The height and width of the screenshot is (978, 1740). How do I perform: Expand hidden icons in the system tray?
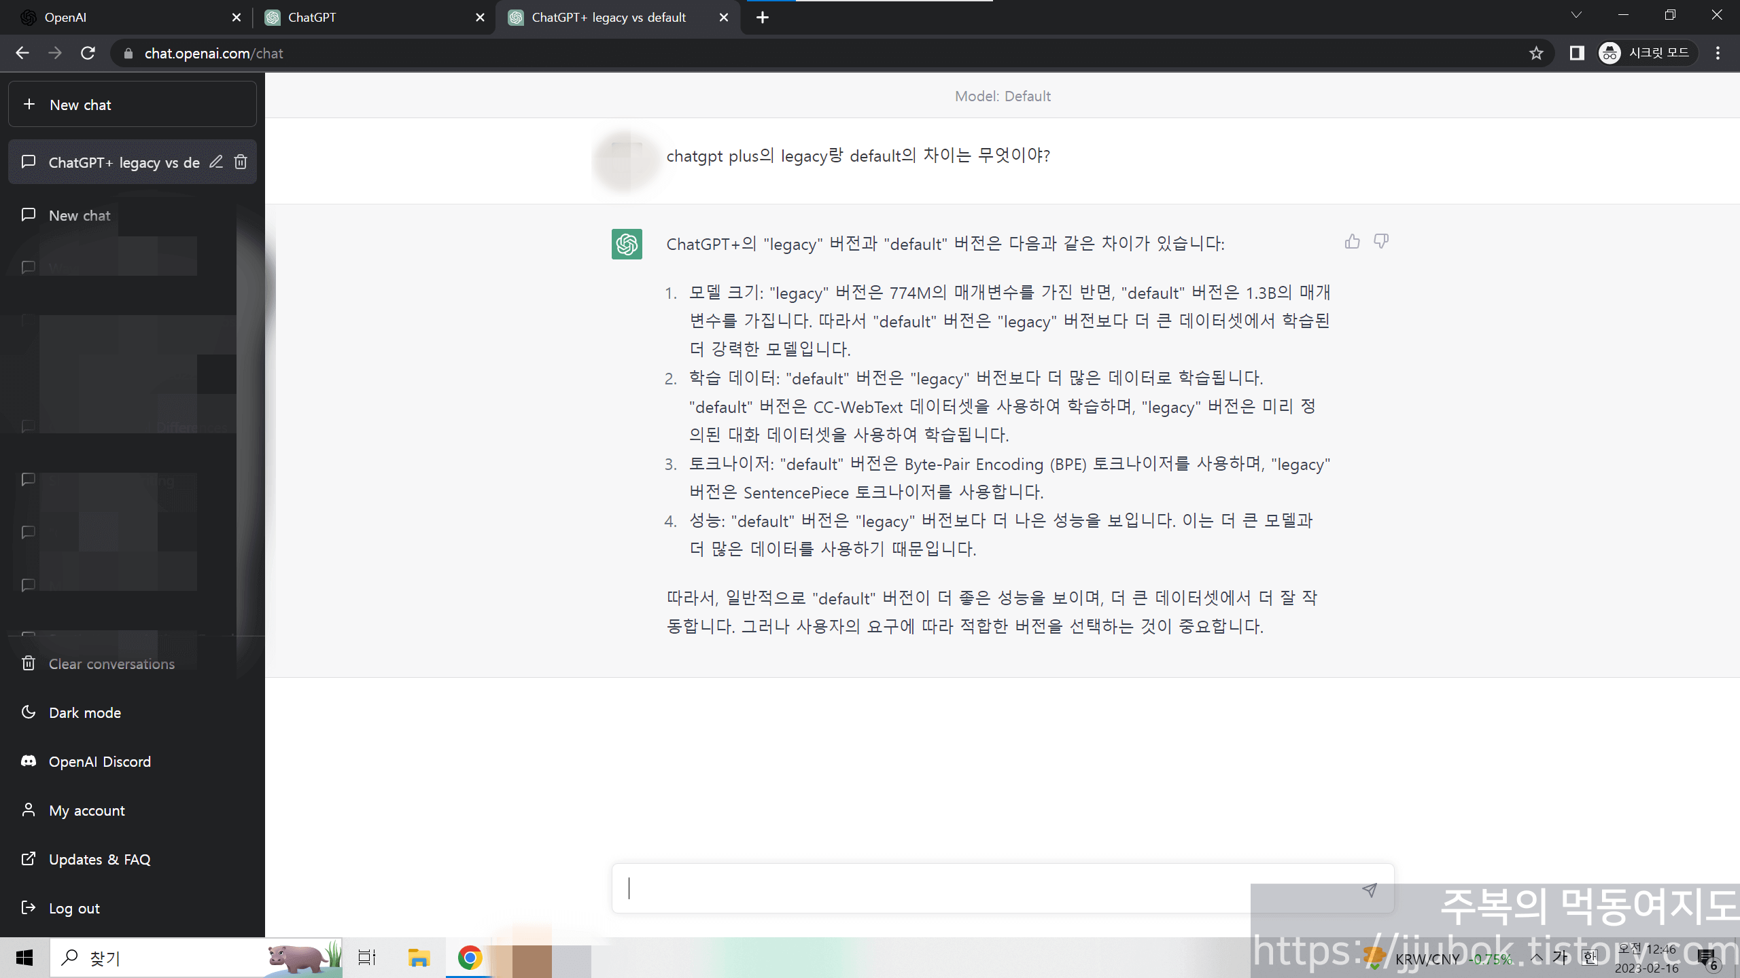1537,958
